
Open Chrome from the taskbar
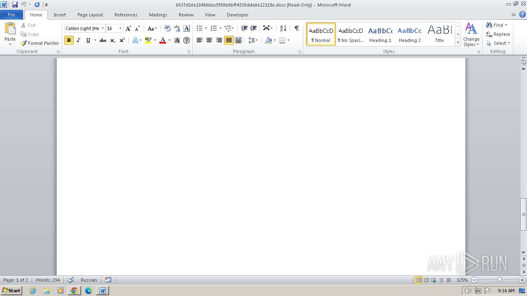pyautogui.click(x=75, y=291)
